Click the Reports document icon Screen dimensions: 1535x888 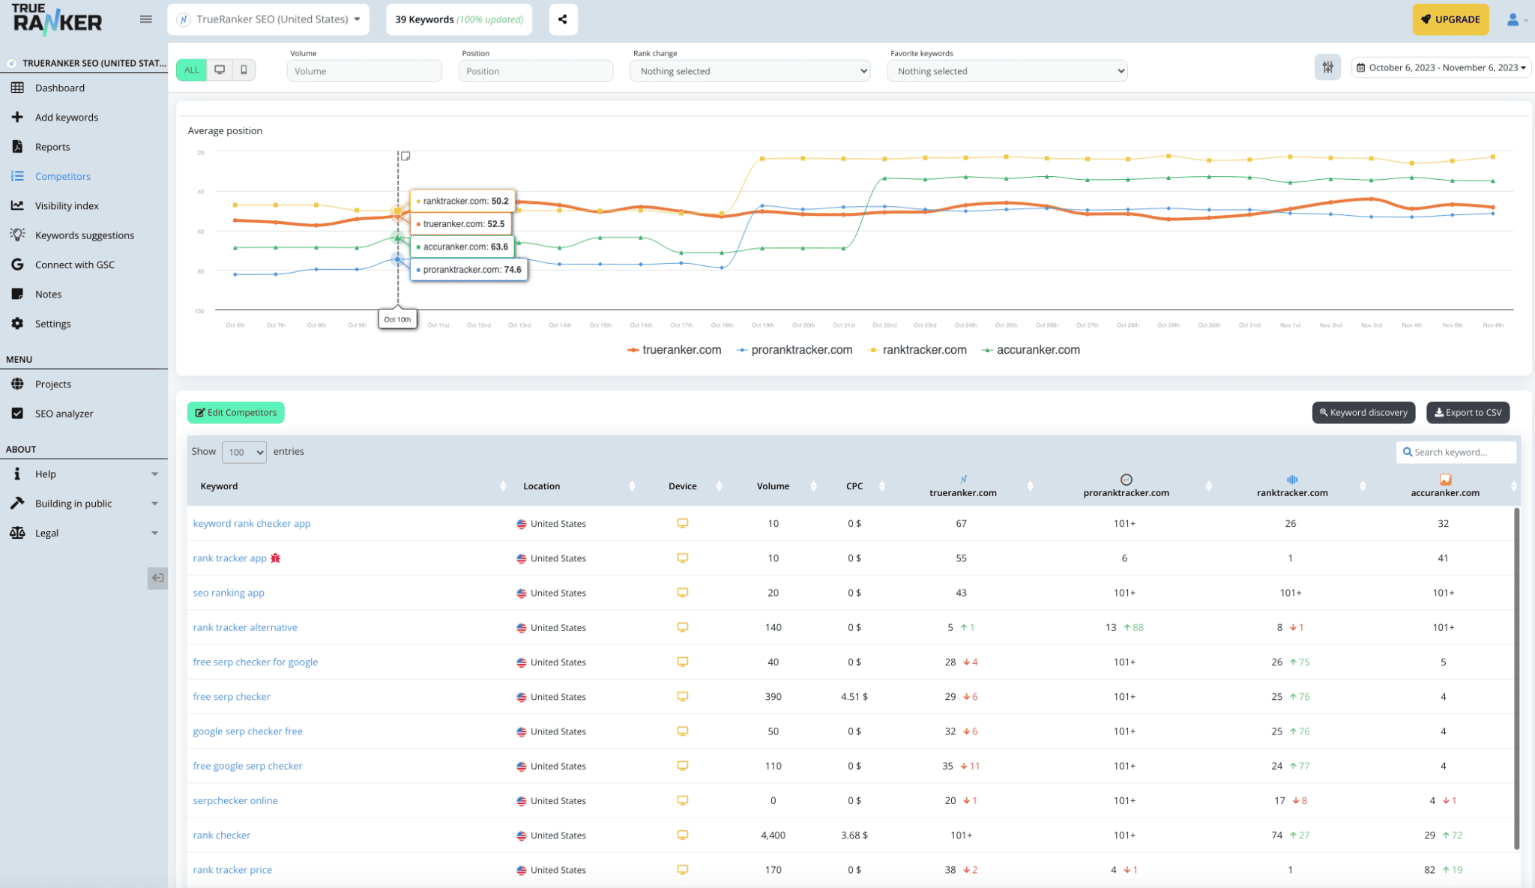click(17, 147)
